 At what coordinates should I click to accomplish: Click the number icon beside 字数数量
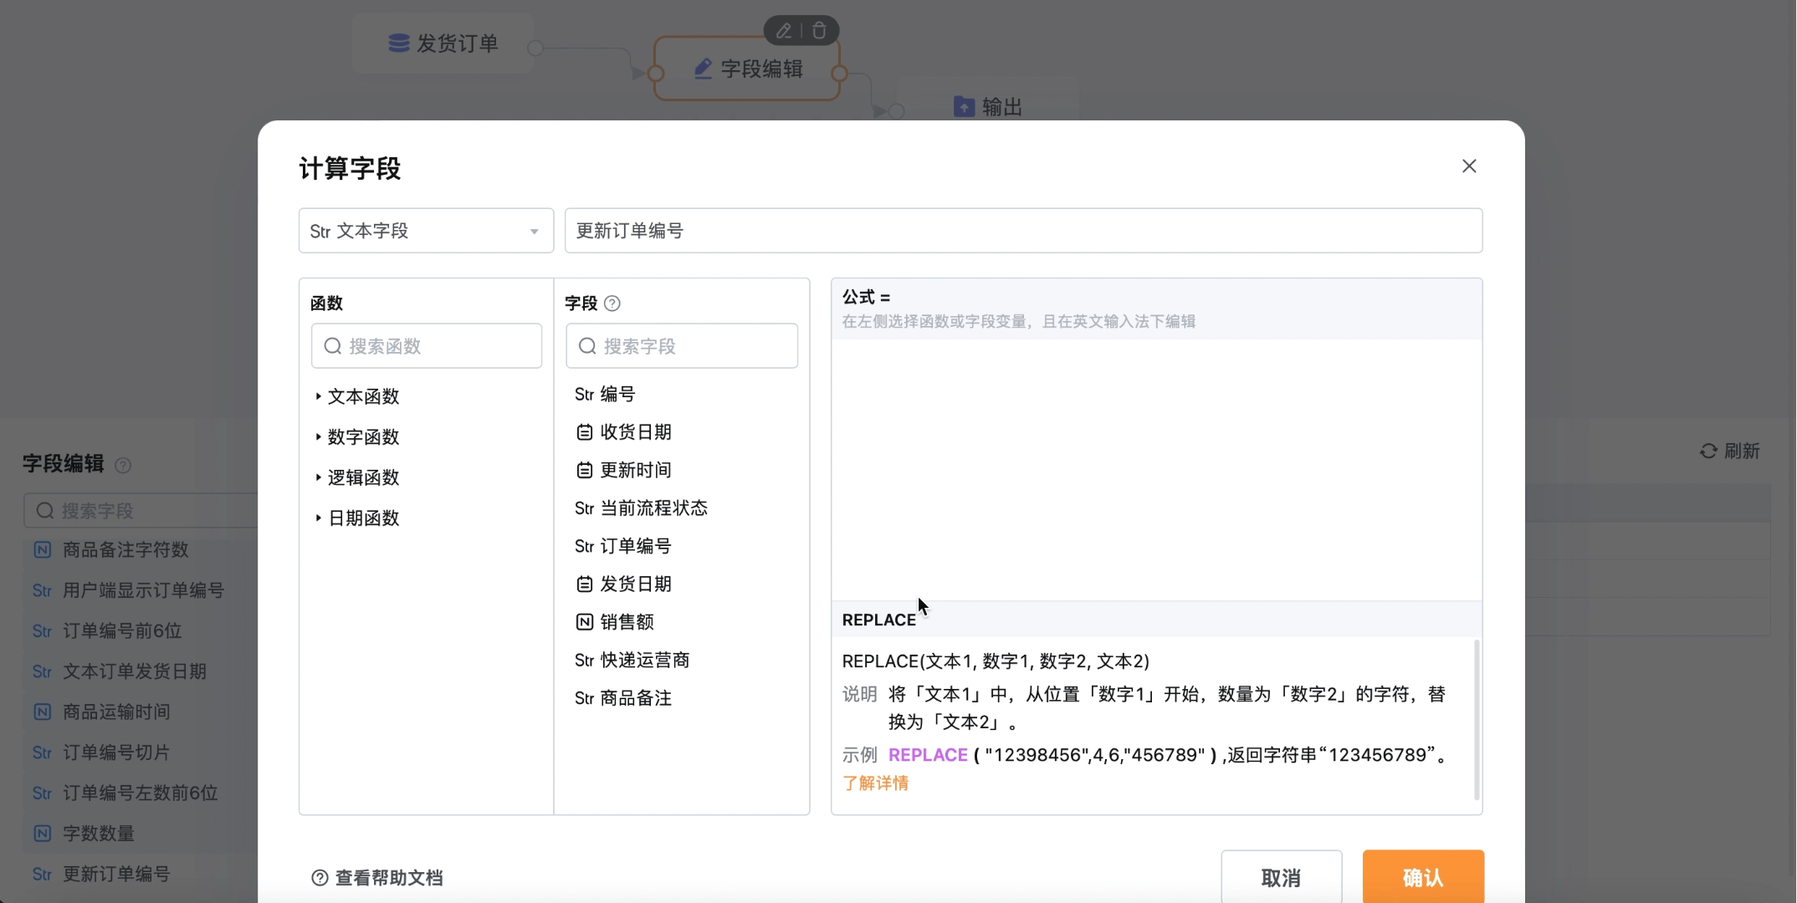point(42,834)
